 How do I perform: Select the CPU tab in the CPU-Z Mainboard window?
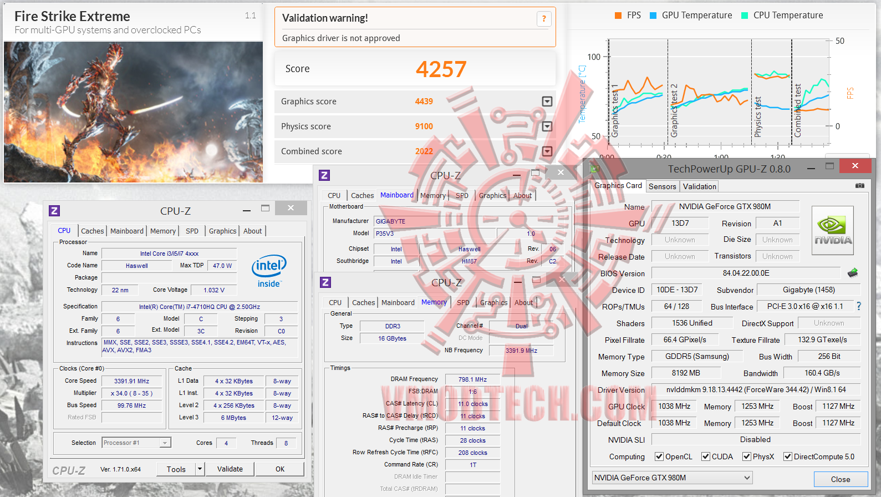(334, 196)
